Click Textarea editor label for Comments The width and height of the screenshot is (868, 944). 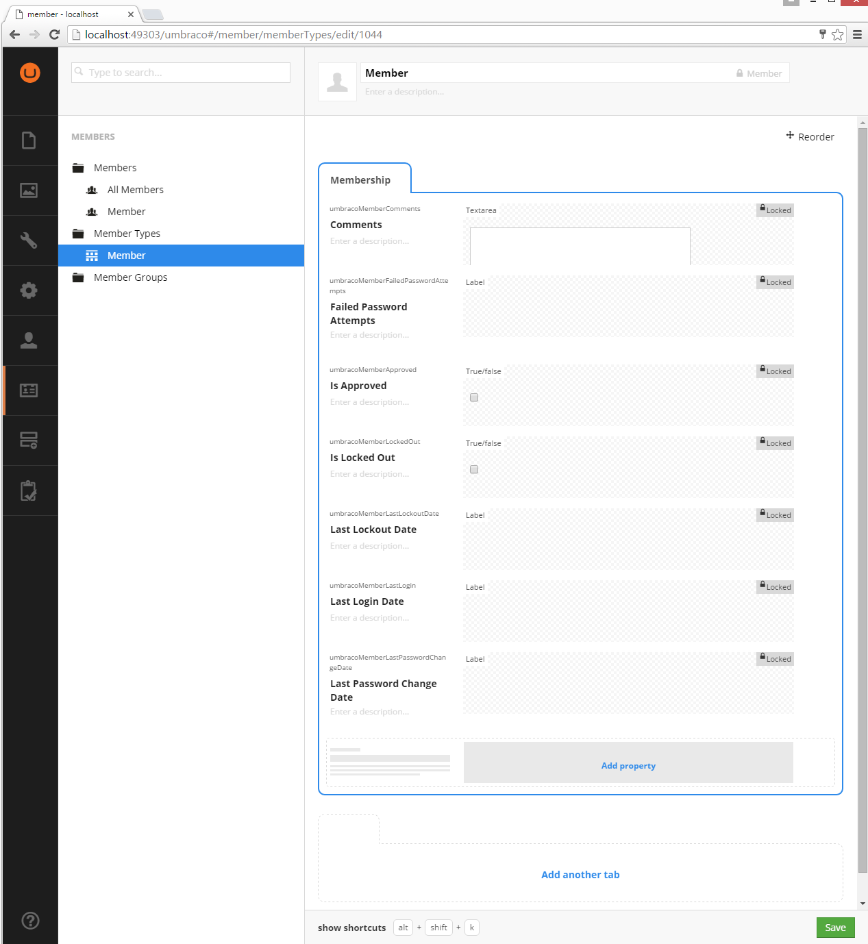(481, 210)
